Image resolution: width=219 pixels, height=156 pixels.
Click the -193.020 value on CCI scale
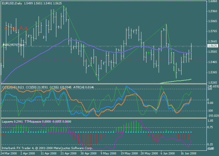213,115
